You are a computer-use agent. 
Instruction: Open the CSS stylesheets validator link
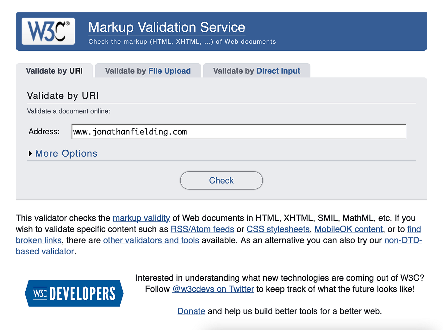(x=278, y=229)
